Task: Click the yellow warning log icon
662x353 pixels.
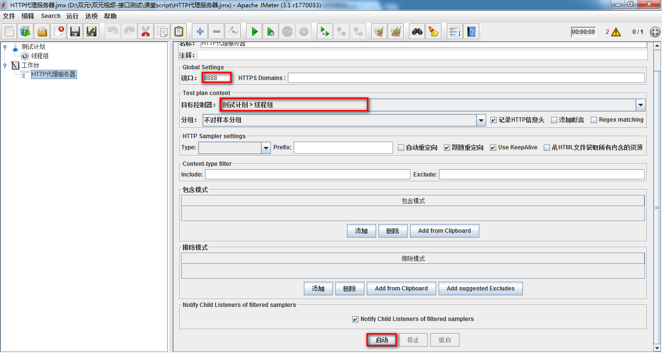Action: (x=615, y=32)
